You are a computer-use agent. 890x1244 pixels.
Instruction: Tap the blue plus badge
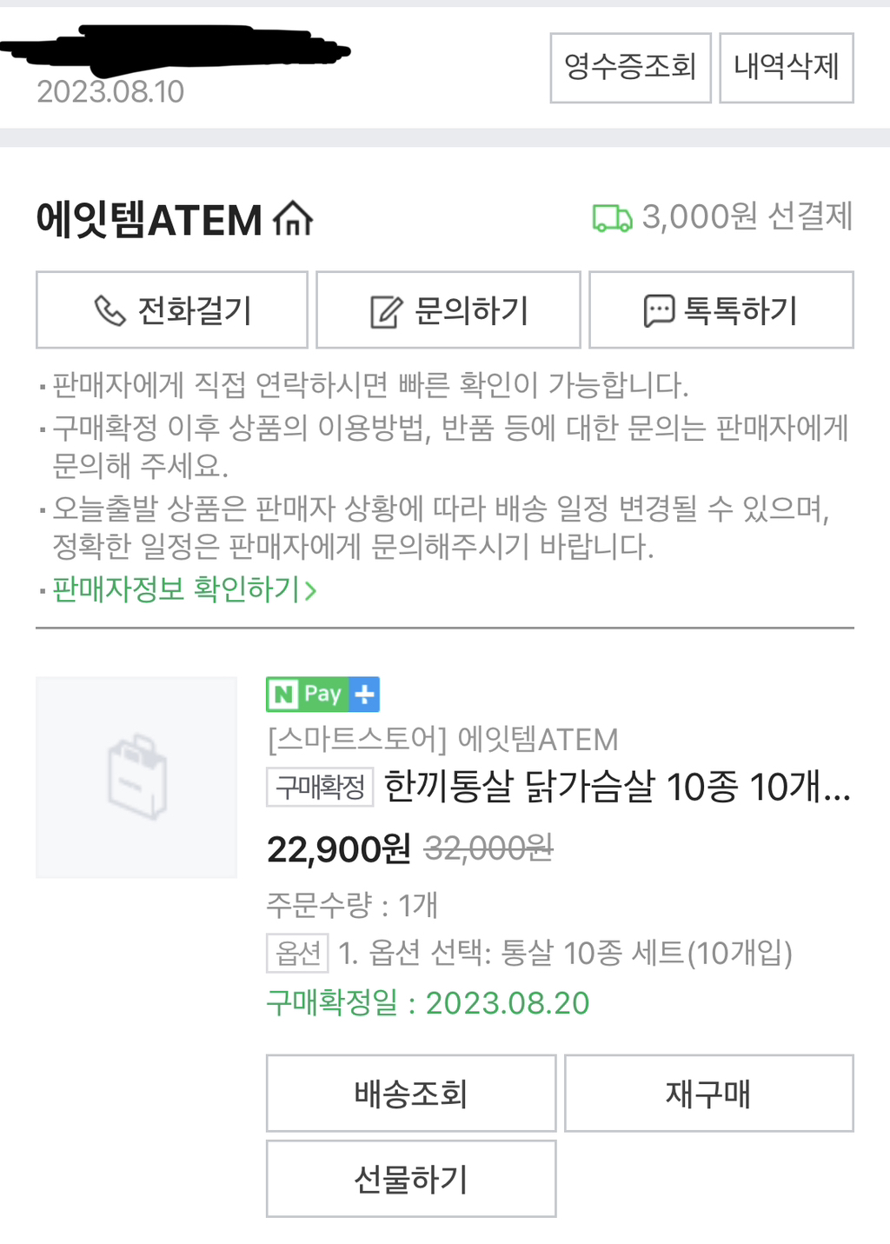[x=365, y=694]
